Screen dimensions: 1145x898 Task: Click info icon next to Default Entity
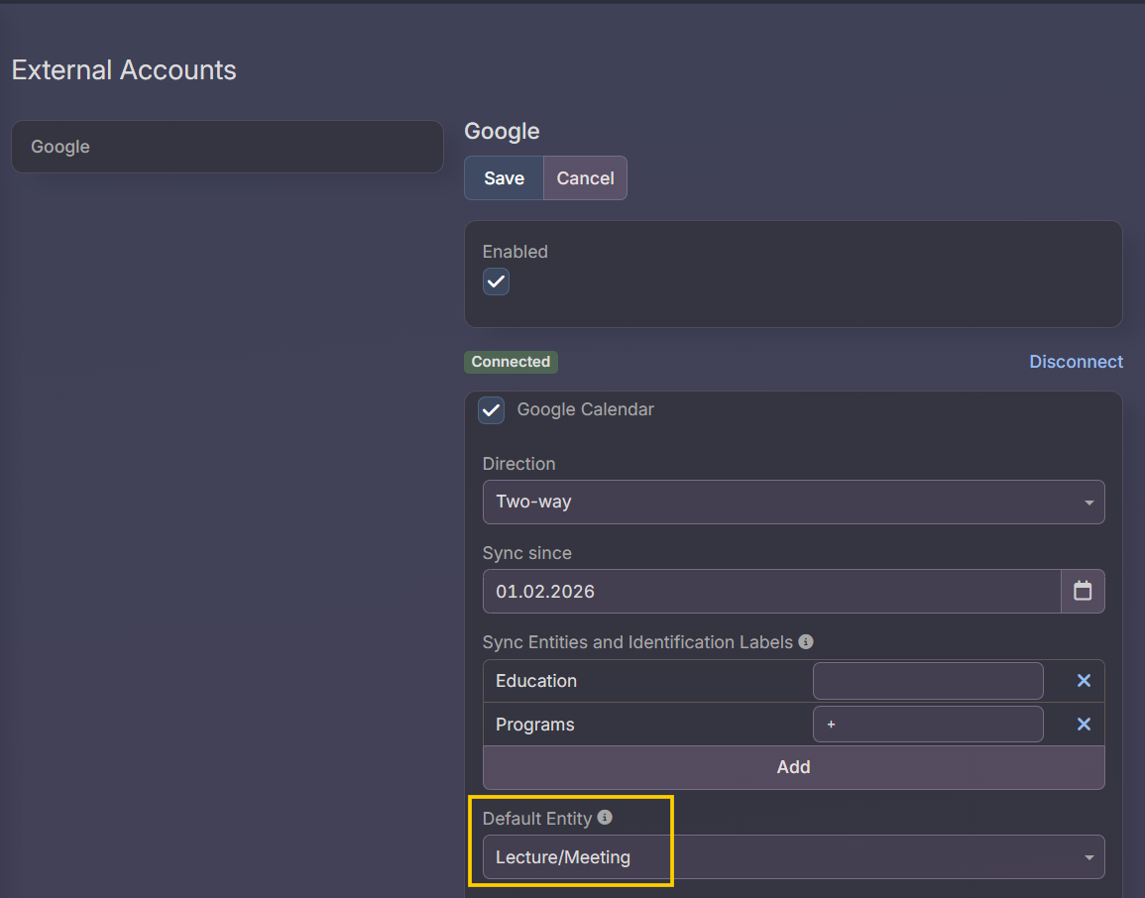[605, 818]
